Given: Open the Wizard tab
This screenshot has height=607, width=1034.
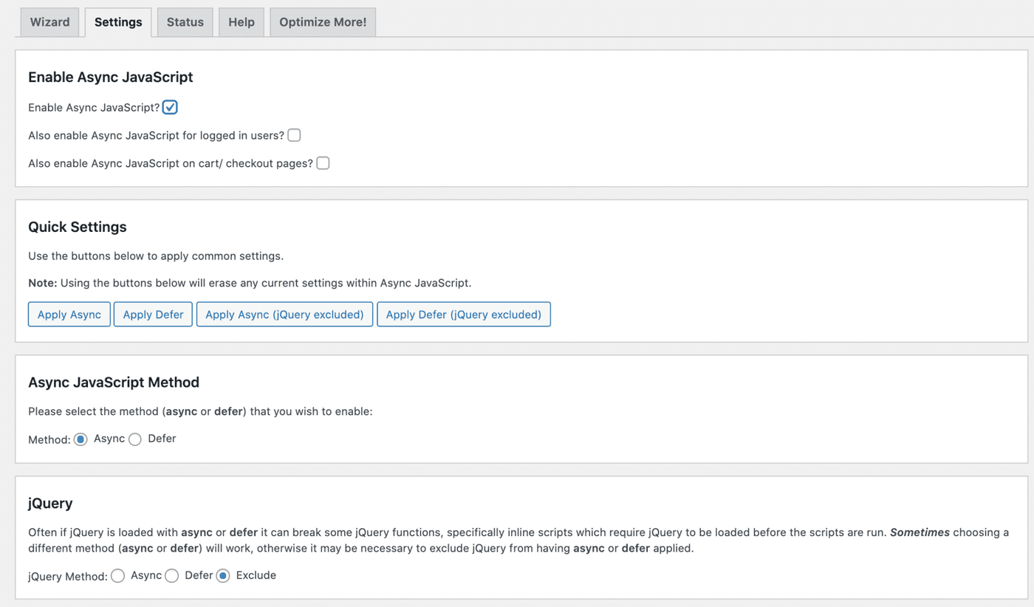Looking at the screenshot, I should [49, 22].
